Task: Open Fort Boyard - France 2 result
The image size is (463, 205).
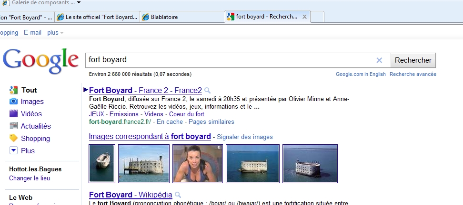Action: 145,90
